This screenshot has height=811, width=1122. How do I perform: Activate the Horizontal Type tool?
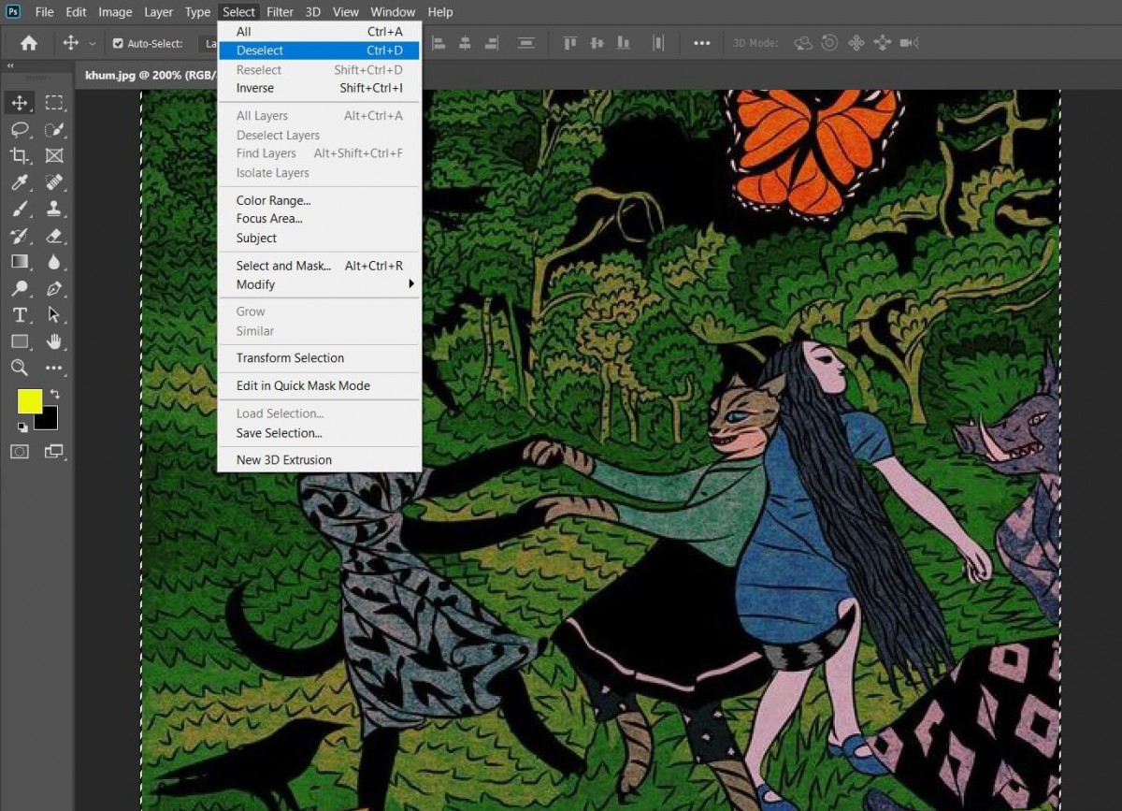click(20, 314)
